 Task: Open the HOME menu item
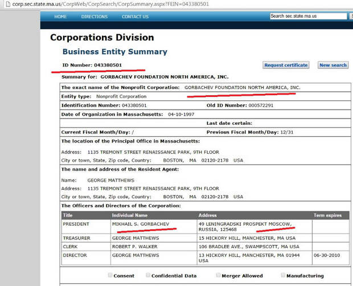pyautogui.click(x=60, y=17)
